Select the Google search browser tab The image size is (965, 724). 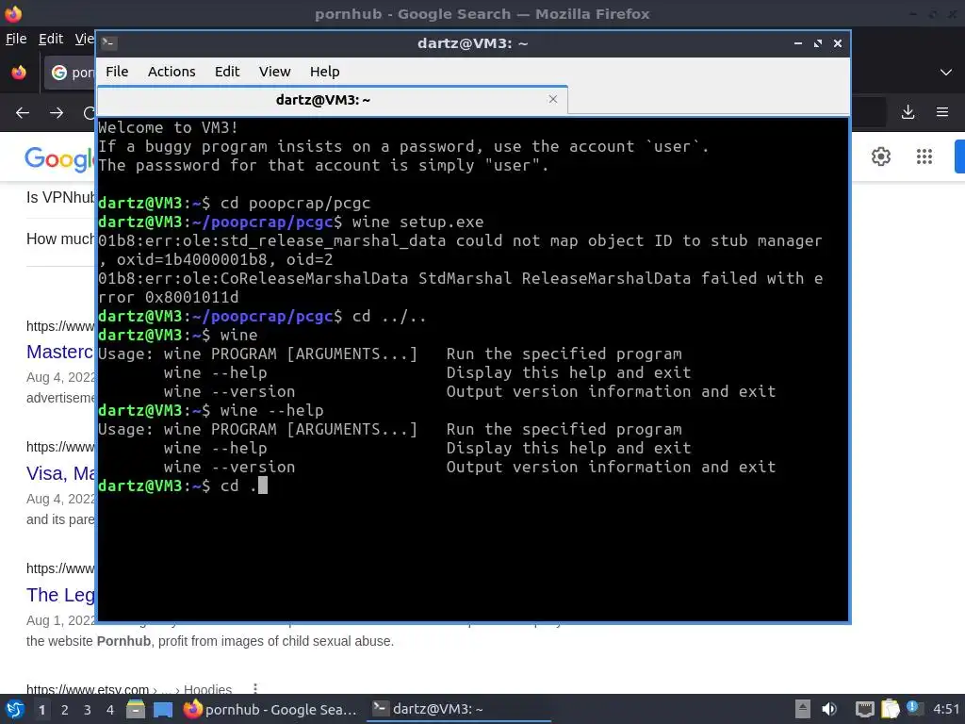click(x=70, y=73)
